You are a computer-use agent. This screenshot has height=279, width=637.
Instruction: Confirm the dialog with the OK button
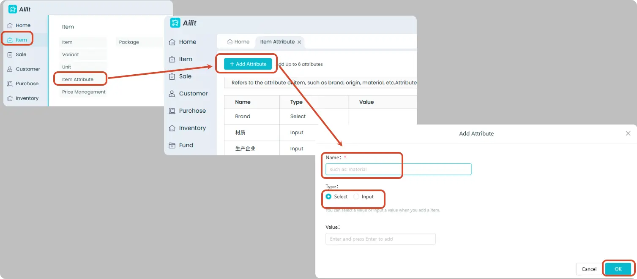coord(618,269)
